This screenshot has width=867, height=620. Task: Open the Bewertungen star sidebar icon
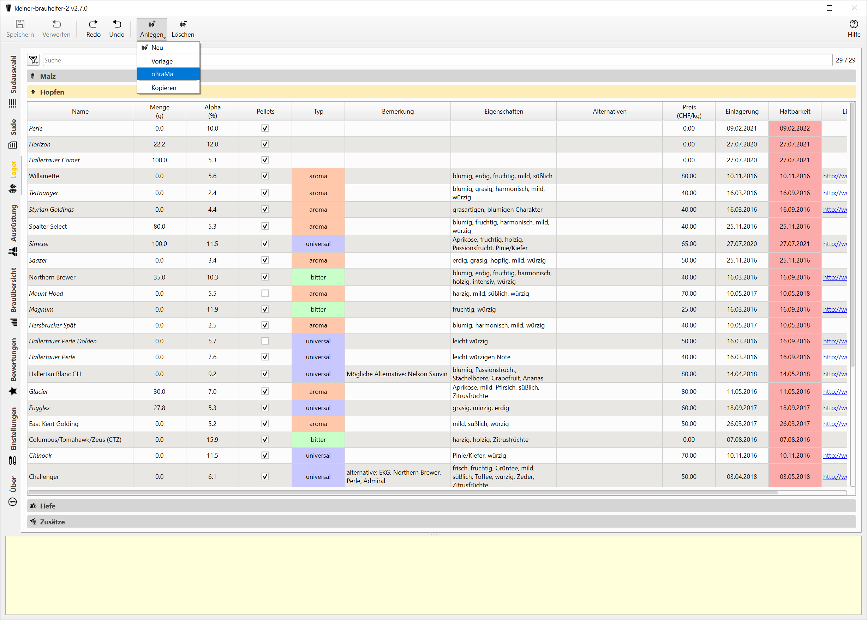coord(13,391)
